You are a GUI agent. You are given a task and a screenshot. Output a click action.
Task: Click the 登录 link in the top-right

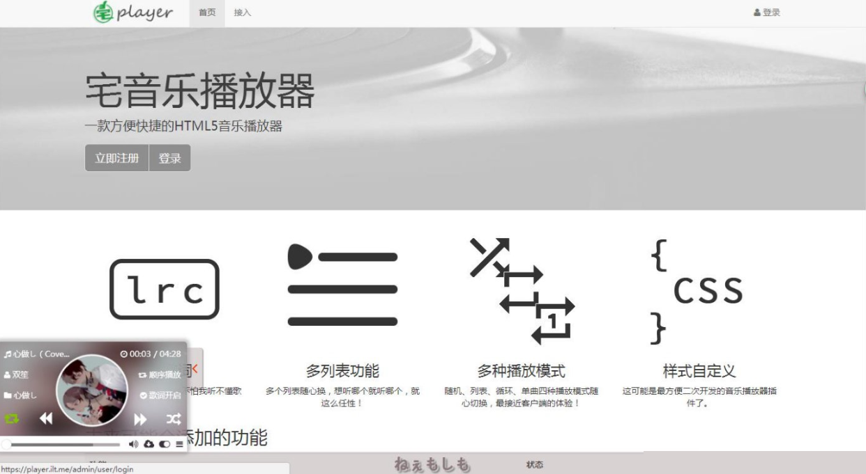point(767,13)
